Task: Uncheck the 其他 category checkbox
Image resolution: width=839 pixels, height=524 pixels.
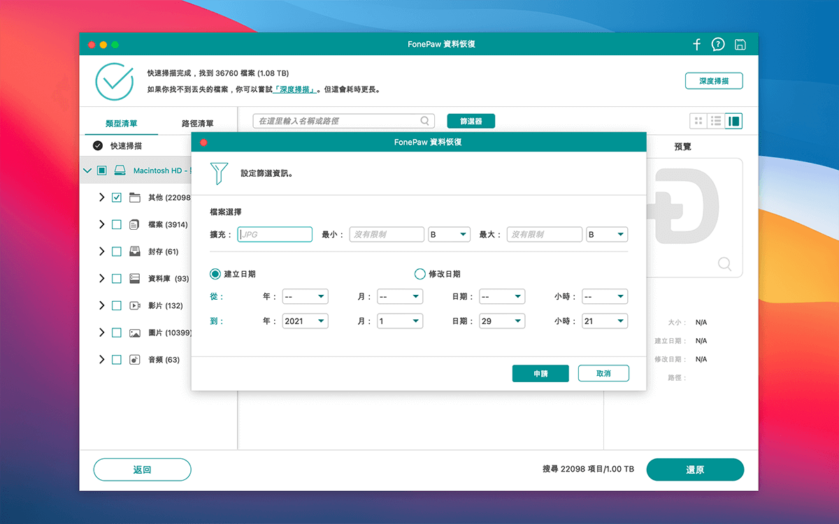Action: click(x=117, y=198)
